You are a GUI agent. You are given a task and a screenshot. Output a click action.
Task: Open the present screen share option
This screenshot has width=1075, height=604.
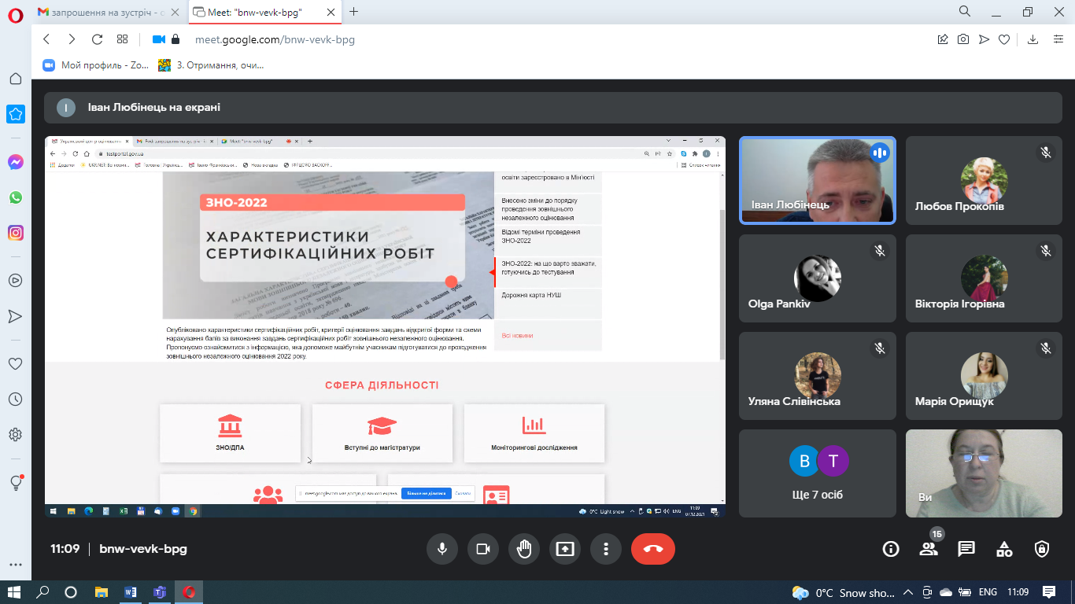[565, 549]
